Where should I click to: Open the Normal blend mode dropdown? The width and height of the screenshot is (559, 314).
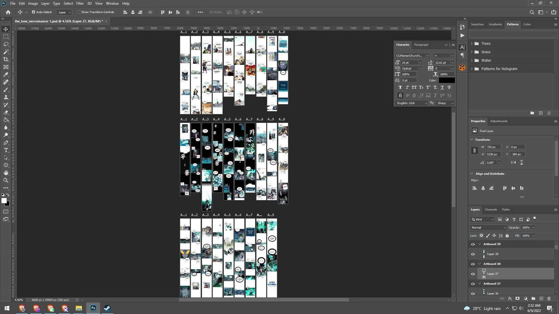488,228
